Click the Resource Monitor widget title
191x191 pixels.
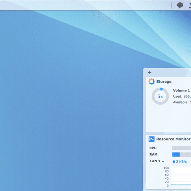coord(173,139)
